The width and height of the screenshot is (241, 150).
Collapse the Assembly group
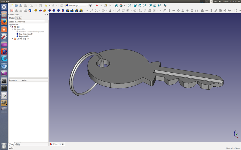click(x=13, y=29)
